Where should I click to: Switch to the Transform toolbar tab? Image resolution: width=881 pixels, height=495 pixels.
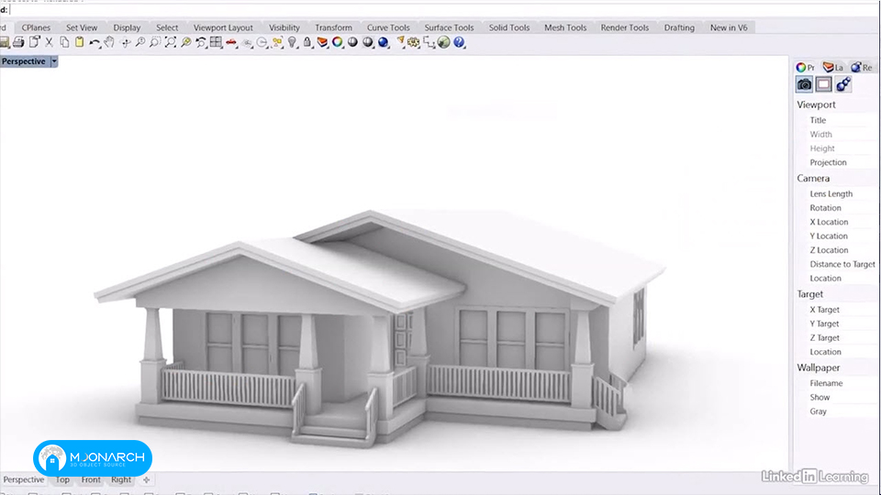click(334, 27)
